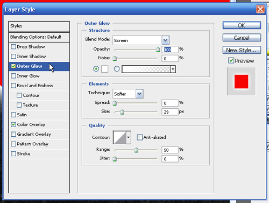Click the Size value field
Viewport: 269px width, 203px height.
(170, 112)
